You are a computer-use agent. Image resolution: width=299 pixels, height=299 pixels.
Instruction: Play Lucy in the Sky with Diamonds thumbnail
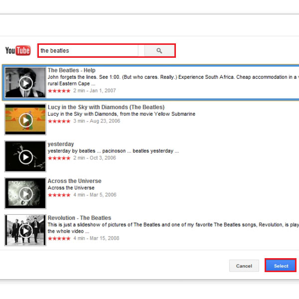tap(25, 120)
